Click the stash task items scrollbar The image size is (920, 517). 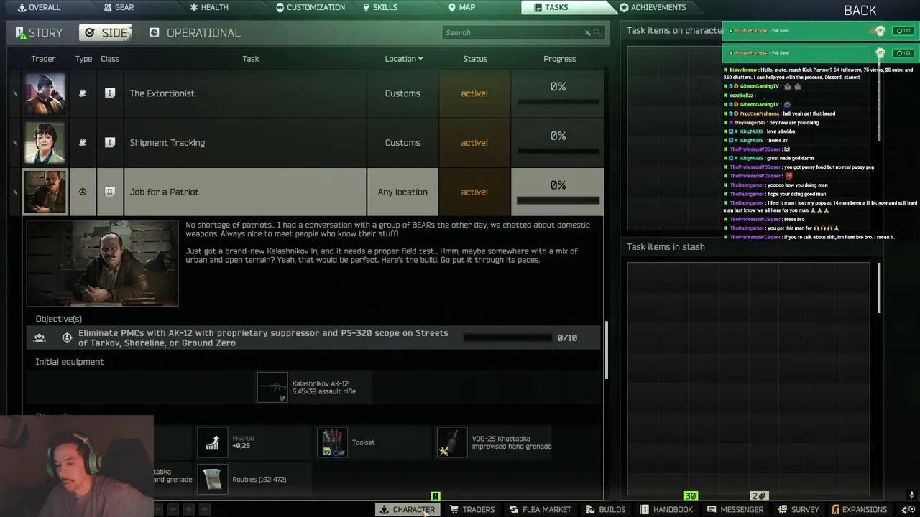pyautogui.click(x=879, y=287)
